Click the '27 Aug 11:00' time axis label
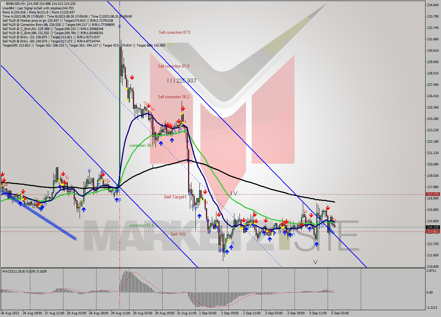The height and width of the screenshot is (317, 441). [x=54, y=313]
